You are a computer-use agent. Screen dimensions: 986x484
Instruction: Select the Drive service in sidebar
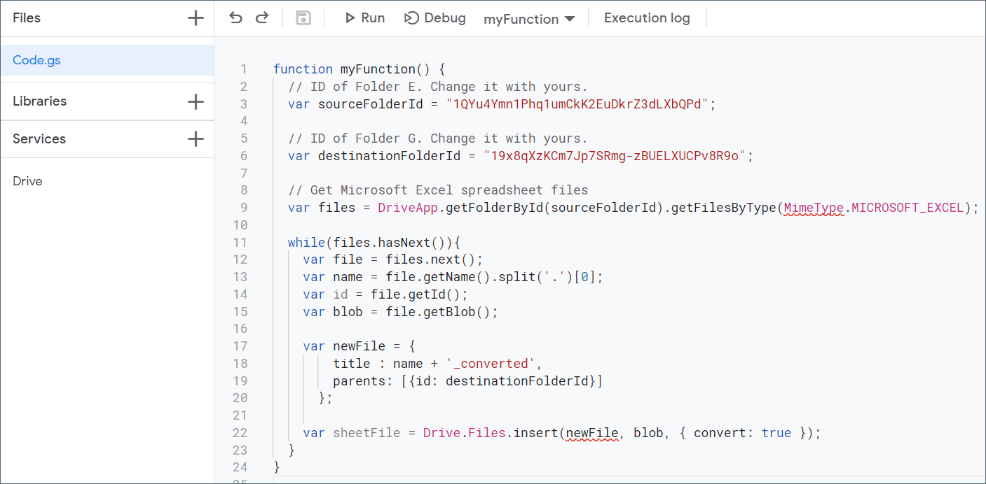(27, 180)
